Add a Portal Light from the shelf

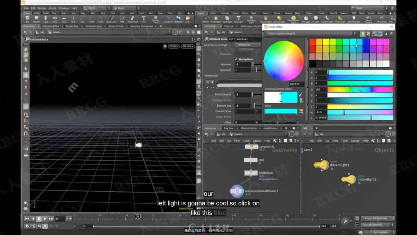tap(341, 19)
